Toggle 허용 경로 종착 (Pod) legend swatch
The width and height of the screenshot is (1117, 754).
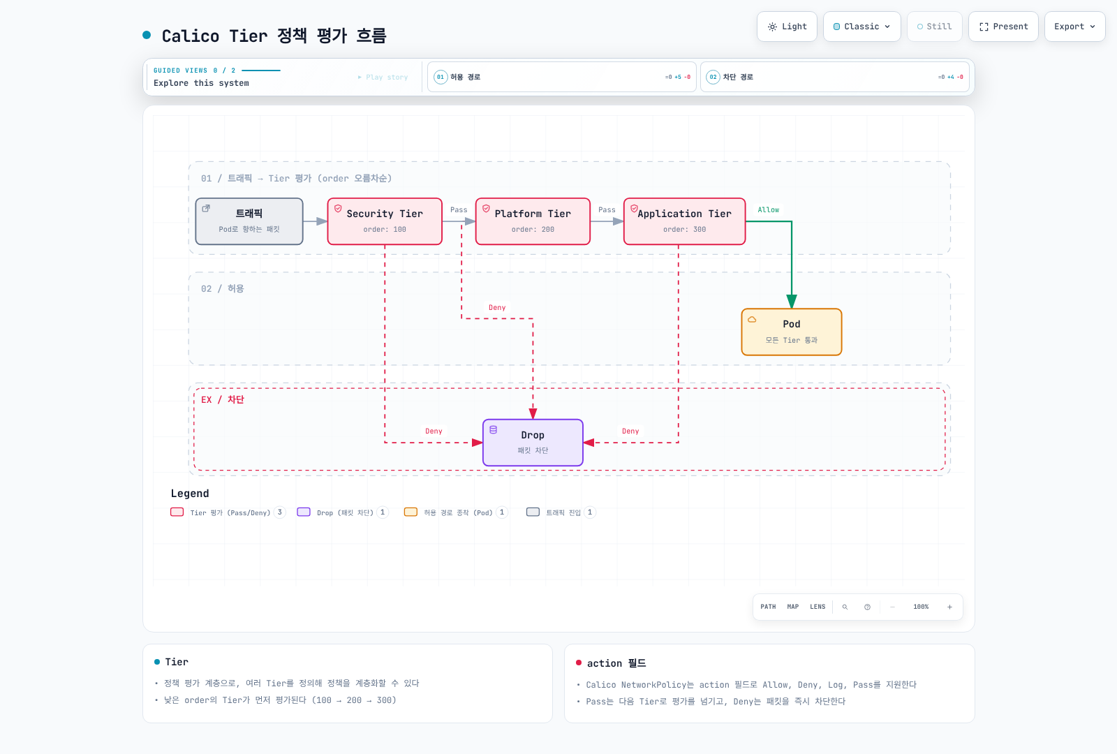click(410, 512)
